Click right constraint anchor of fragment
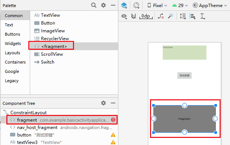This screenshot has height=145, width=230. [215, 119]
